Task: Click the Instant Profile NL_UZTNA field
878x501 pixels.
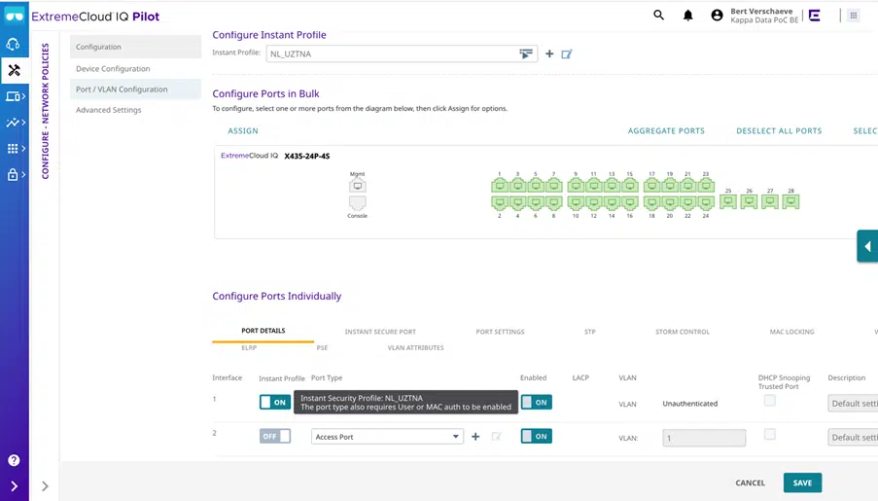Action: tap(402, 54)
